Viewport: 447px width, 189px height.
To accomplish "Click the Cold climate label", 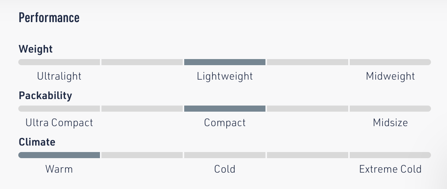I will [225, 169].
